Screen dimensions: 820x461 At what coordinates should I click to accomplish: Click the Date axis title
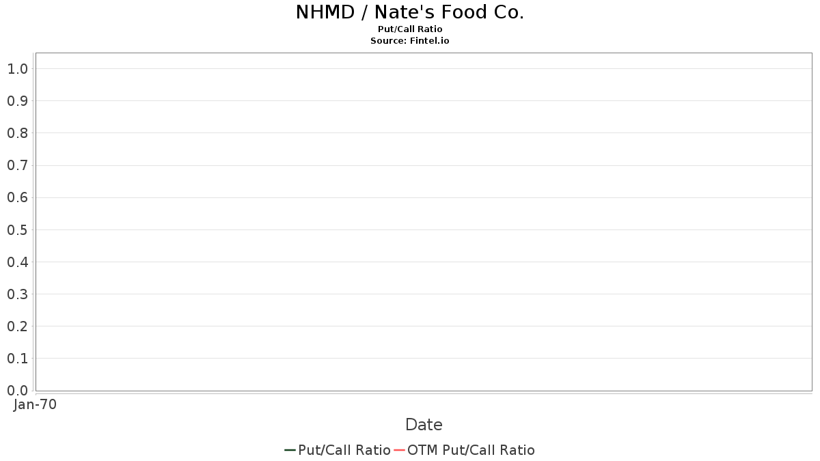pos(424,425)
